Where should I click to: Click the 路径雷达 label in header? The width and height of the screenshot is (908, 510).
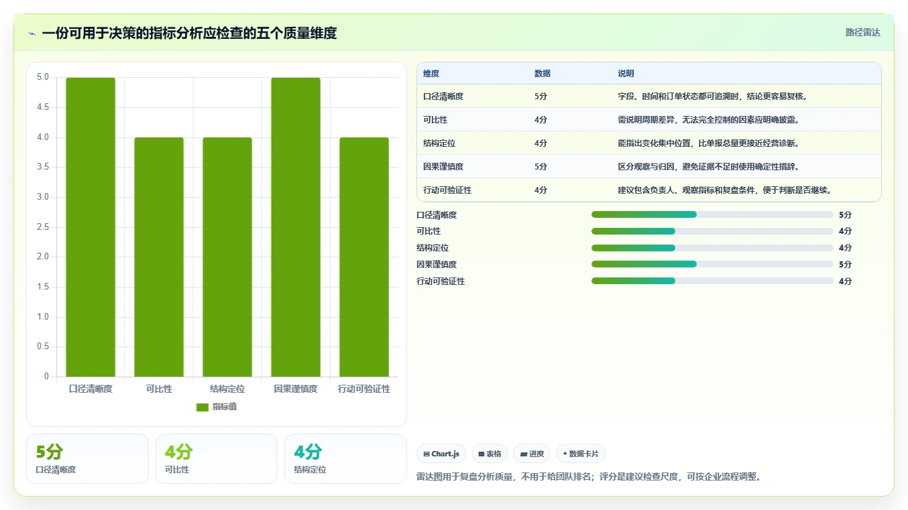[862, 32]
